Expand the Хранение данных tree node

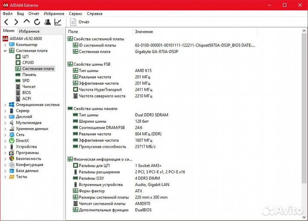(5, 129)
